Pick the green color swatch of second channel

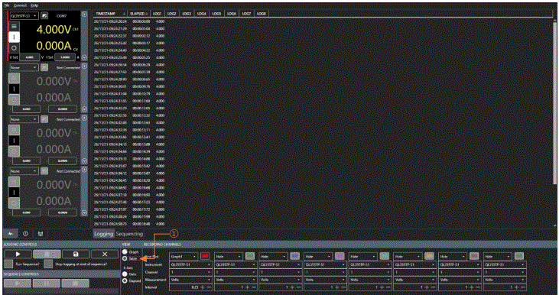(250, 256)
